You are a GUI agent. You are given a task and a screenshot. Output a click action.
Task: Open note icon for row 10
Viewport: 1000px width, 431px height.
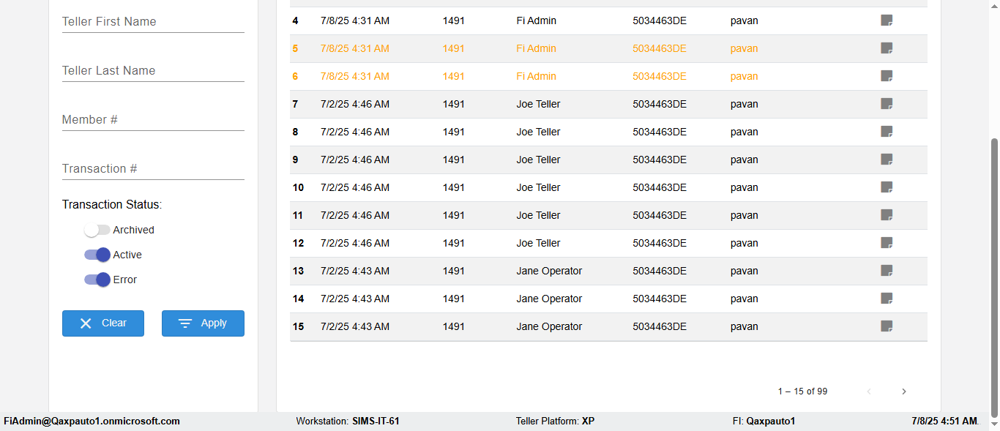point(887,187)
